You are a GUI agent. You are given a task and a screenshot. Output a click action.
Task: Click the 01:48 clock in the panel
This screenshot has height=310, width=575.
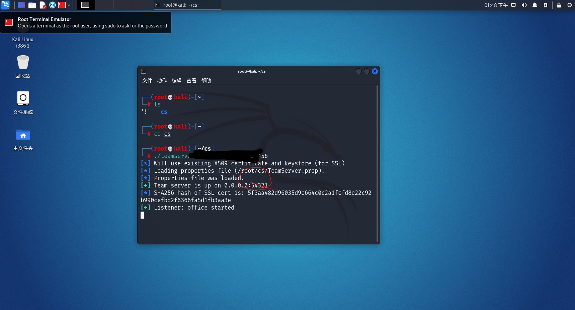496,5
